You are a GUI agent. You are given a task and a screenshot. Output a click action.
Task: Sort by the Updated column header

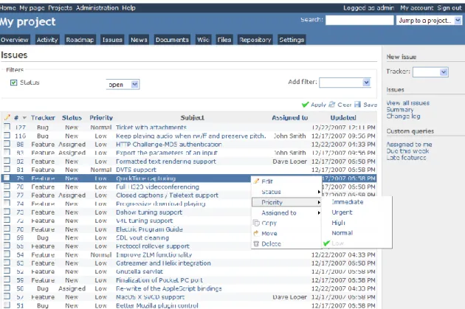coord(343,118)
